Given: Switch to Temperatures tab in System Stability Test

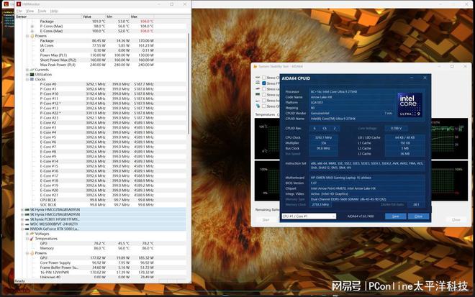Looking at the screenshot, I should point(266,114).
